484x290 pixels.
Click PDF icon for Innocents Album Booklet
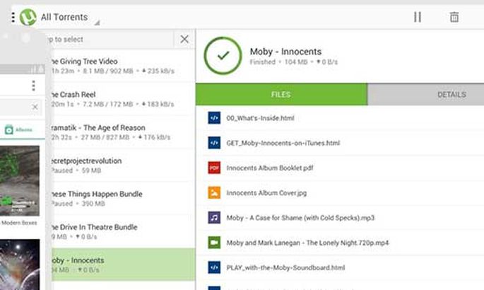pos(214,168)
